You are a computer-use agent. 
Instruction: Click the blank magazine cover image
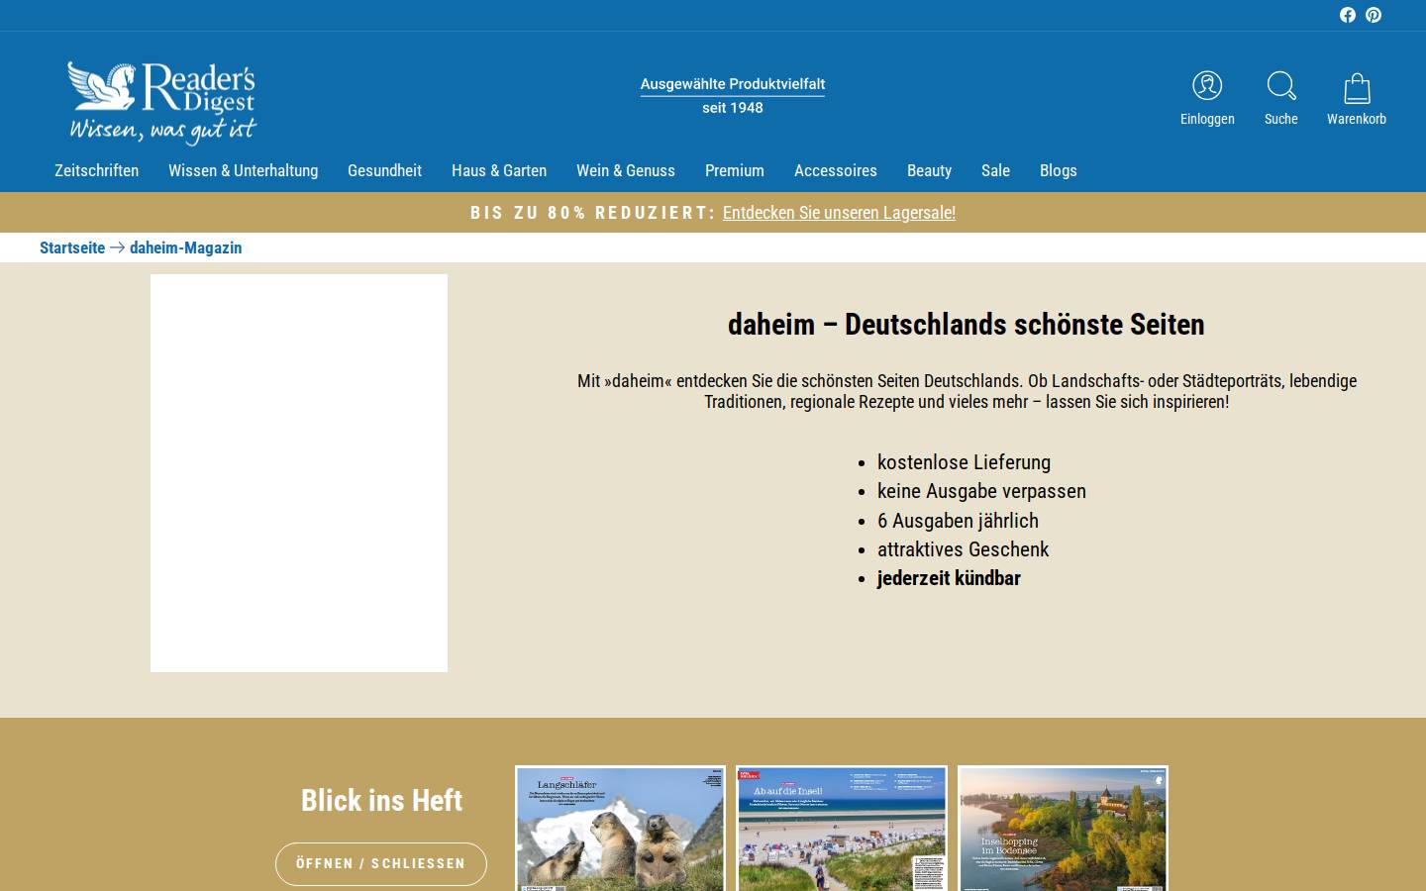coord(299,473)
